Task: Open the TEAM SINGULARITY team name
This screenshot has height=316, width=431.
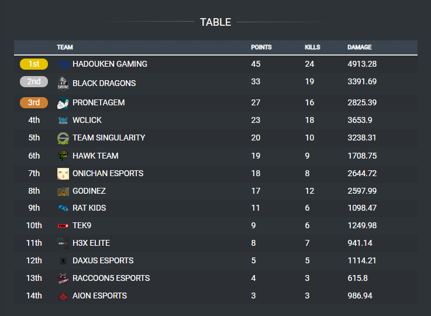Action: (109, 138)
